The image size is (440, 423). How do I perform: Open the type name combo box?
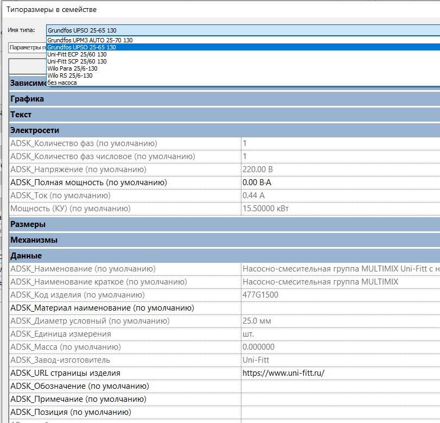[x=243, y=30]
